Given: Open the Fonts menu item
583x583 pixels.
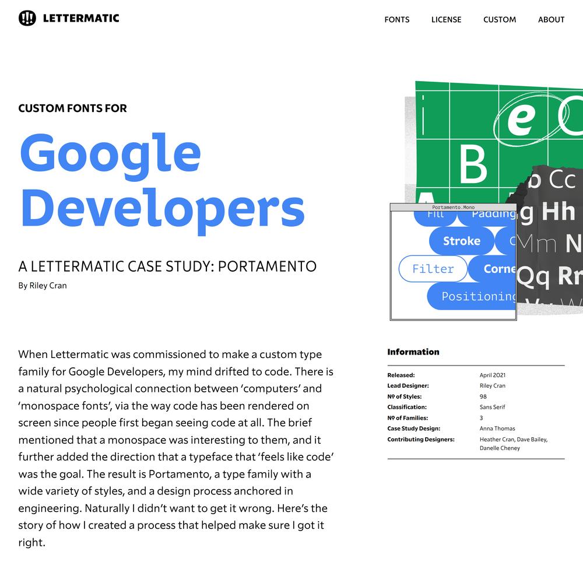Looking at the screenshot, I should click(396, 20).
